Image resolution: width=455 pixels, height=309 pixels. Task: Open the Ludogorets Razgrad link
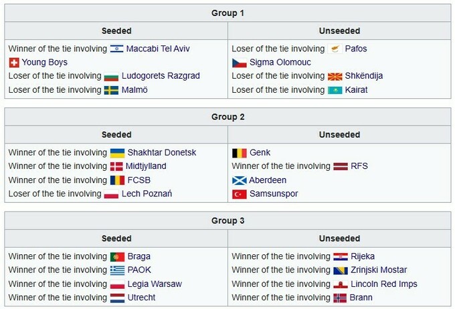[x=161, y=76]
